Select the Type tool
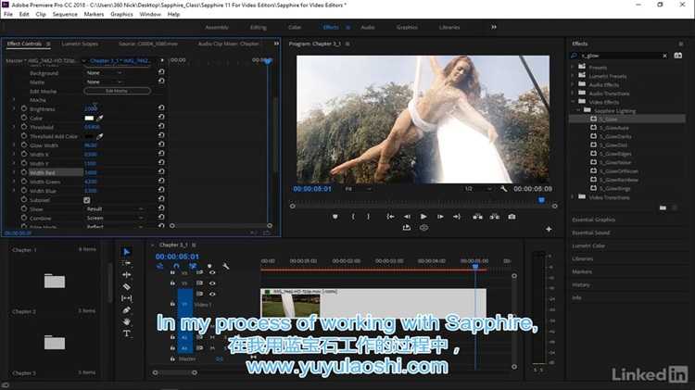This screenshot has height=390, width=695. [x=126, y=333]
